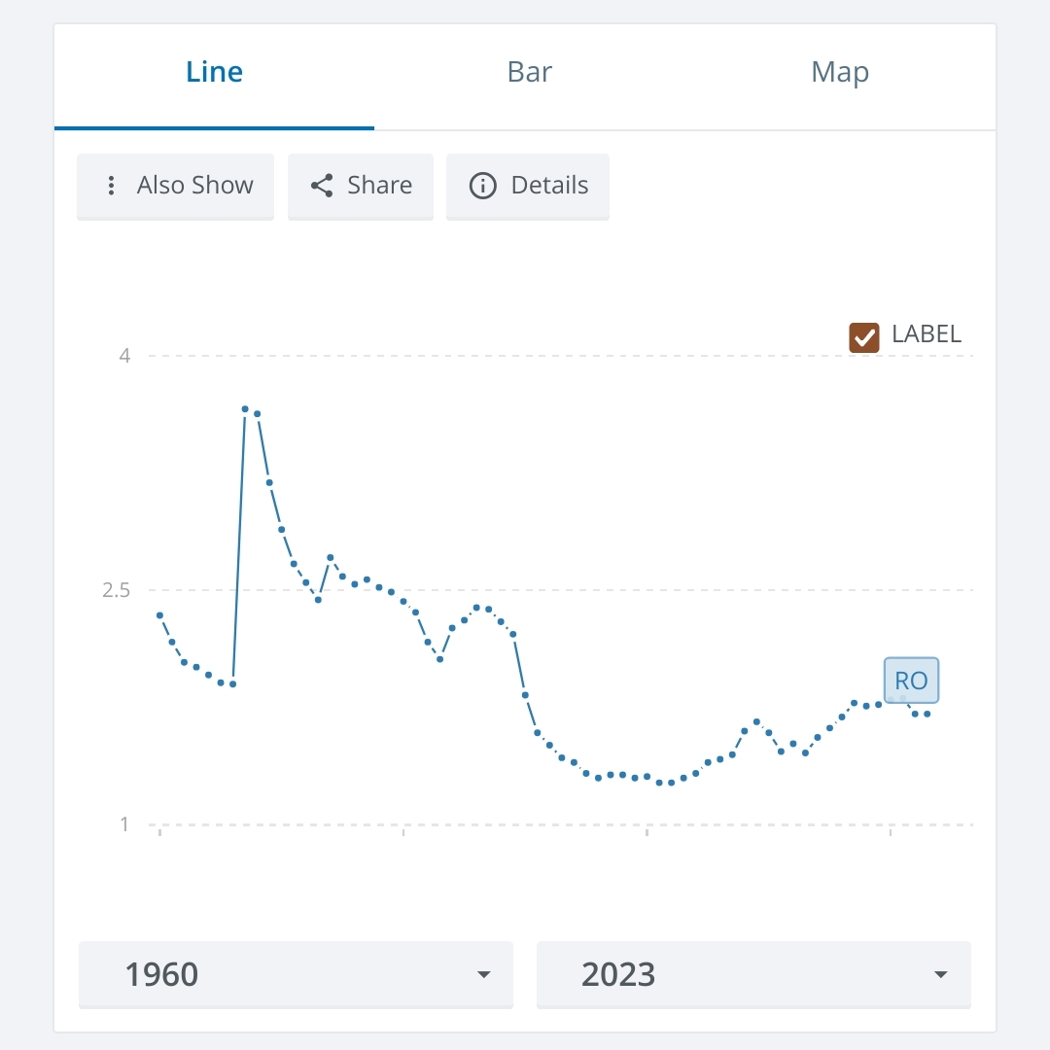Click the lowest data point on the line

[x=660, y=783]
